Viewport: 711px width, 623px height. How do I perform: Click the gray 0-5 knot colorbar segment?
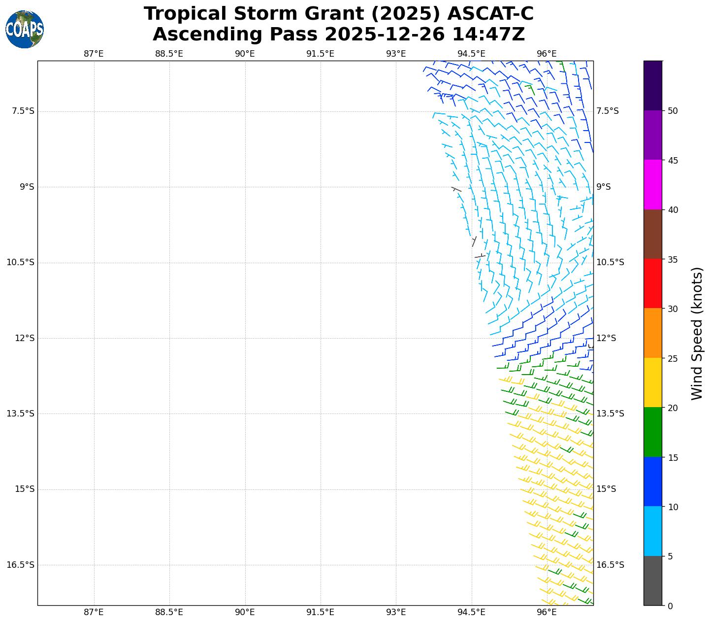click(653, 581)
